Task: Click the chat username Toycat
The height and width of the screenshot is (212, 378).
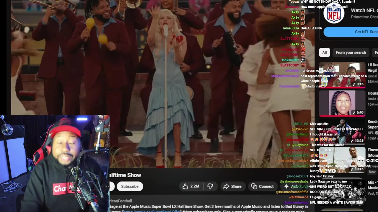Action: [294, 2]
